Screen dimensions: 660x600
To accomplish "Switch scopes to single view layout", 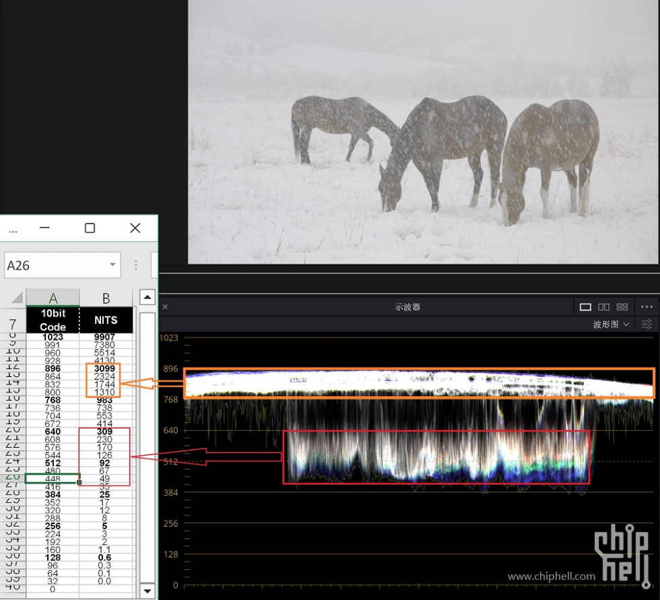I will pos(585,307).
